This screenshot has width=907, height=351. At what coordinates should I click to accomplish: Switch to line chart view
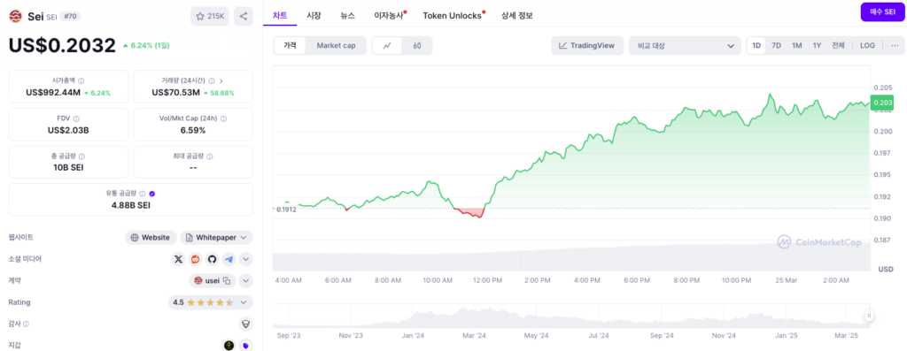click(388, 46)
